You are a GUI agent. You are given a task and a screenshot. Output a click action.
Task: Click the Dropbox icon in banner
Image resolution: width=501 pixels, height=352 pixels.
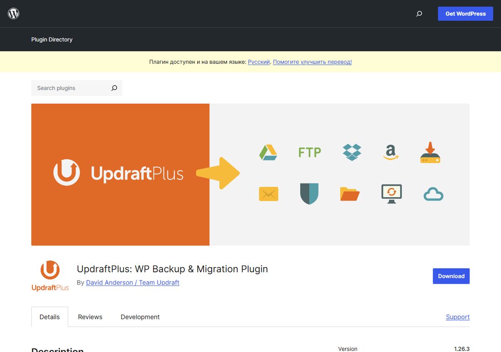352,152
